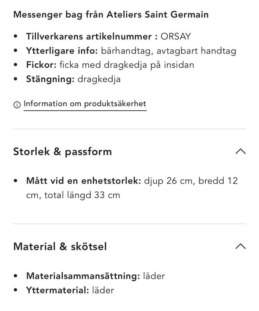Click the "ficka med dragkedja på insidan" text
This screenshot has height=311, width=259.
point(126,65)
